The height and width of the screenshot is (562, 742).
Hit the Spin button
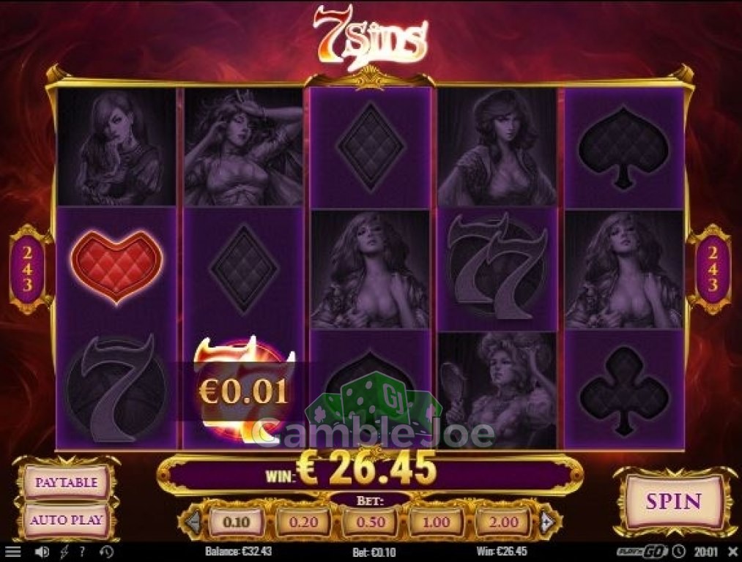click(x=673, y=501)
